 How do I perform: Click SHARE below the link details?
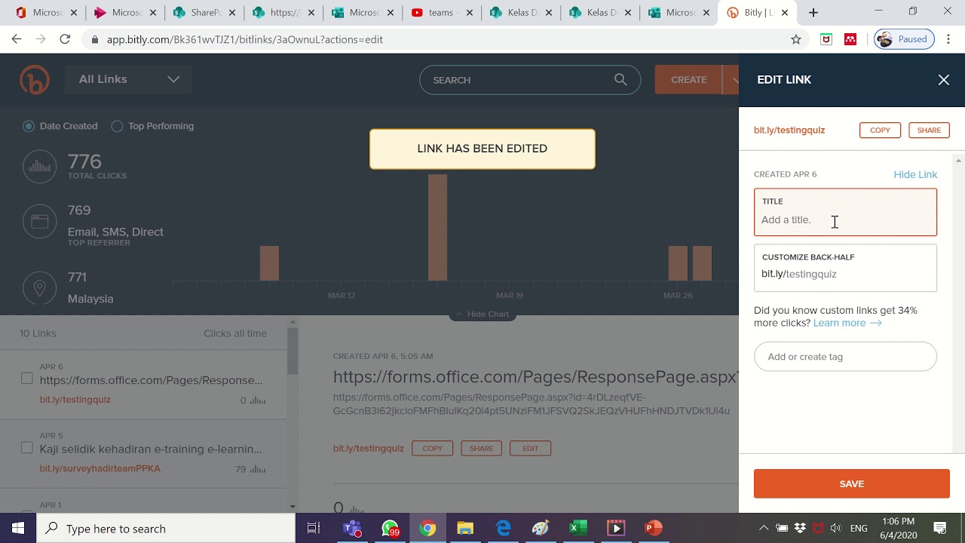click(481, 448)
